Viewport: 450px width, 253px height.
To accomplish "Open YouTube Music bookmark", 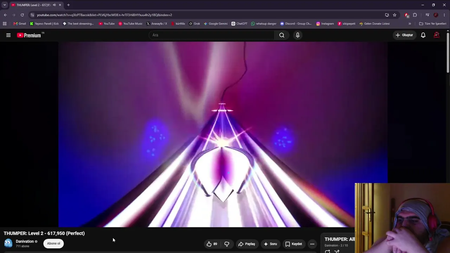I will pos(130,24).
